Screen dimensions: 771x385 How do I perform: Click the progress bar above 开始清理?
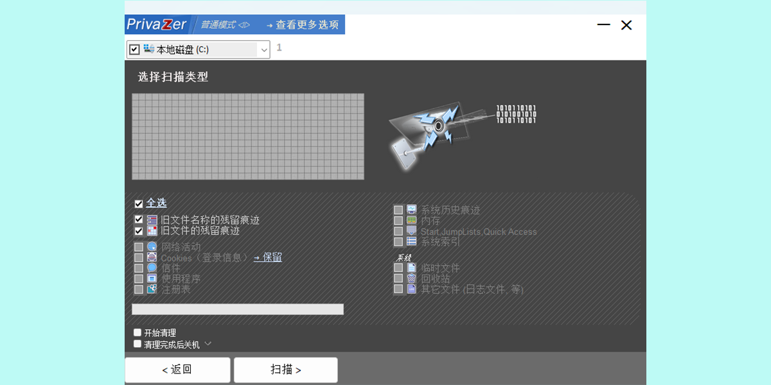click(238, 309)
